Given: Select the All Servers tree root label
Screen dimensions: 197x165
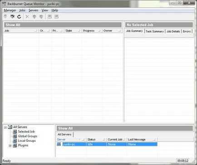Looking at the screenshot, I should [x=20, y=127].
